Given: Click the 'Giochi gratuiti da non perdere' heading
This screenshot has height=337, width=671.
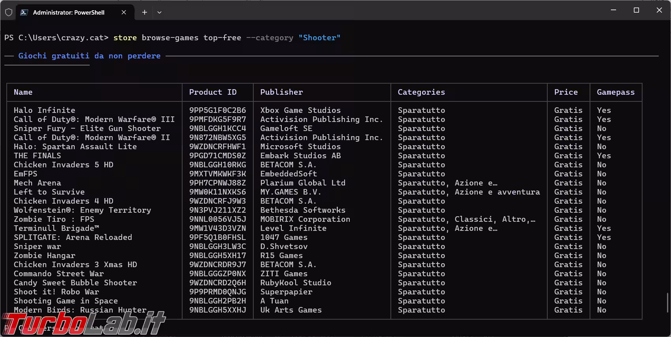Looking at the screenshot, I should [x=89, y=56].
